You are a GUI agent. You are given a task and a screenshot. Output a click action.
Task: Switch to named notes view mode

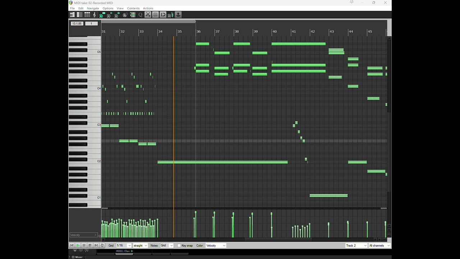pos(80,15)
